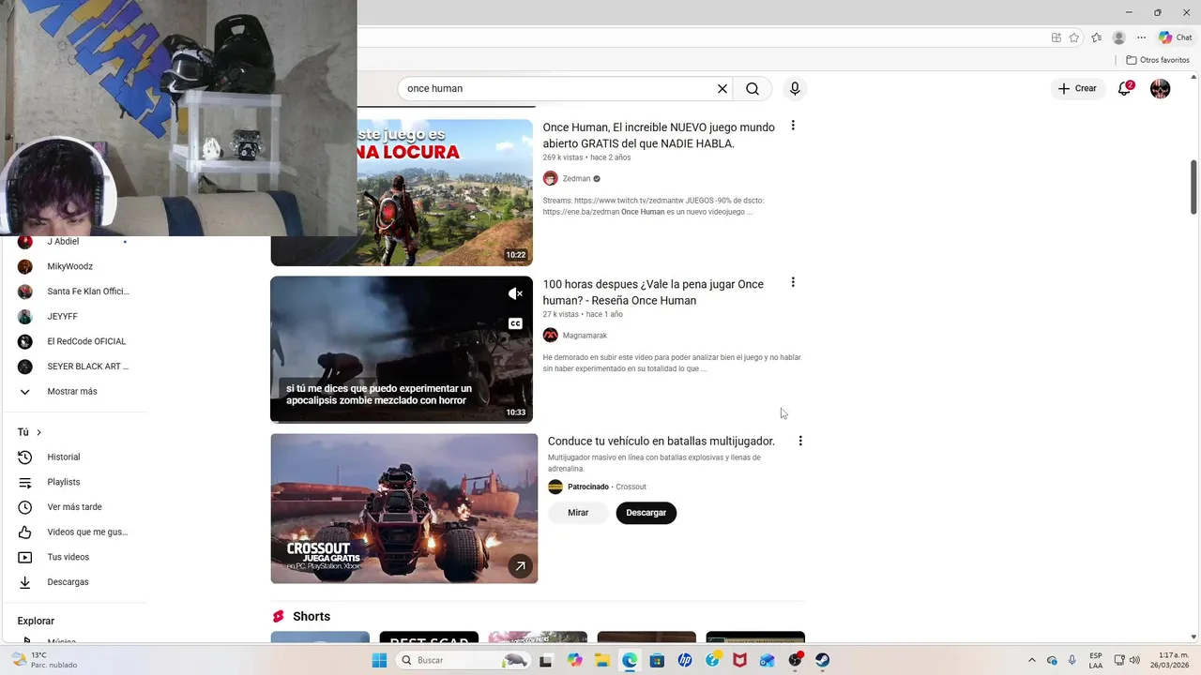Open options menu for the Zedman video
The image size is (1201, 675).
(x=793, y=126)
